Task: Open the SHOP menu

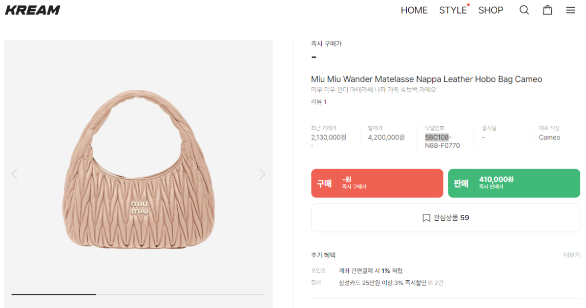Action: [490, 10]
